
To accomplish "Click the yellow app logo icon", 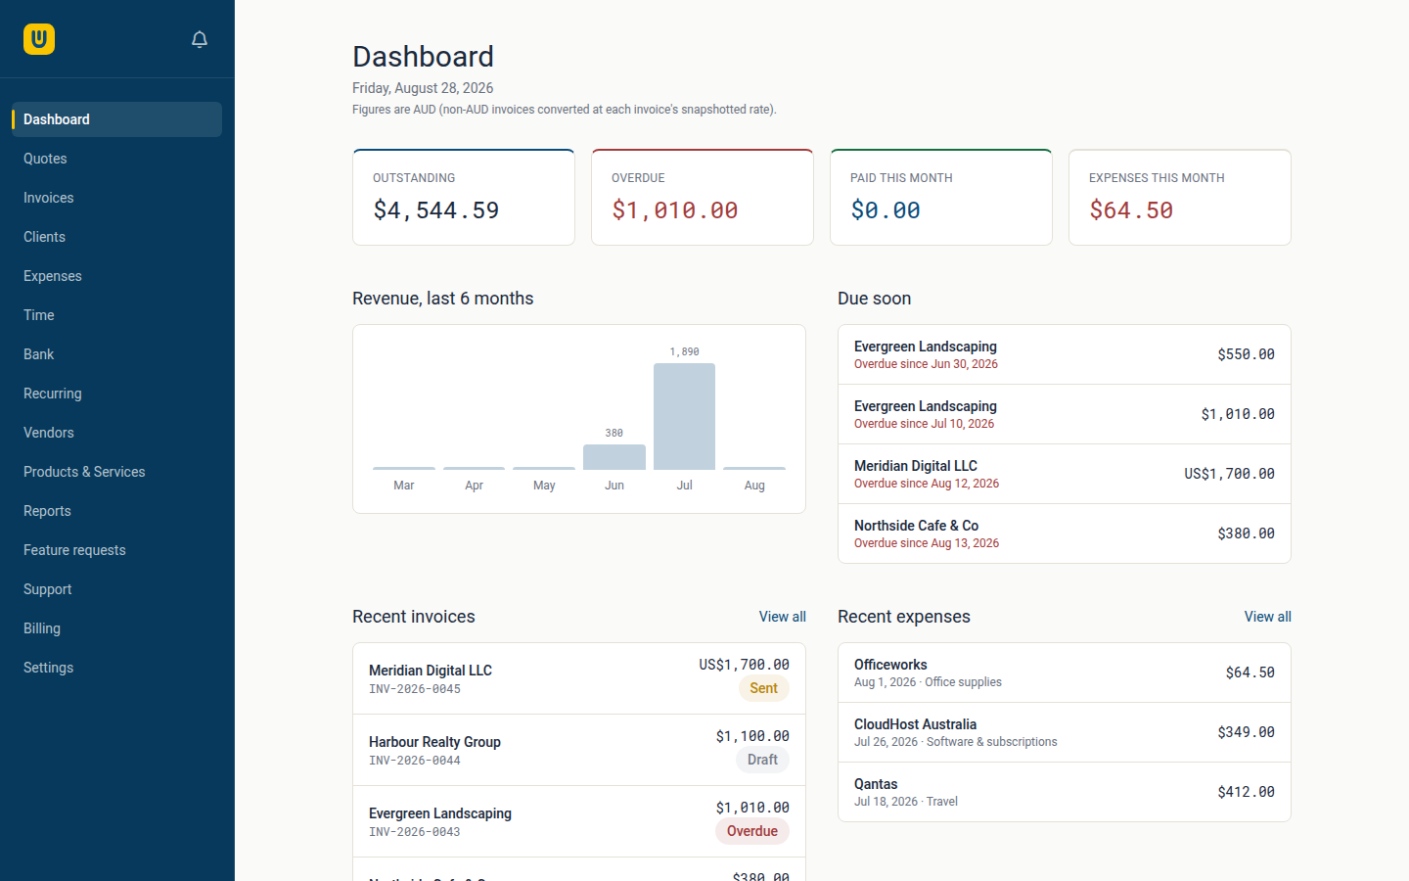I will (39, 39).
